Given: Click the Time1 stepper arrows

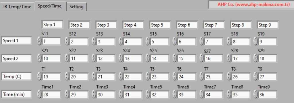Looking at the screenshot, I should 39,94.
